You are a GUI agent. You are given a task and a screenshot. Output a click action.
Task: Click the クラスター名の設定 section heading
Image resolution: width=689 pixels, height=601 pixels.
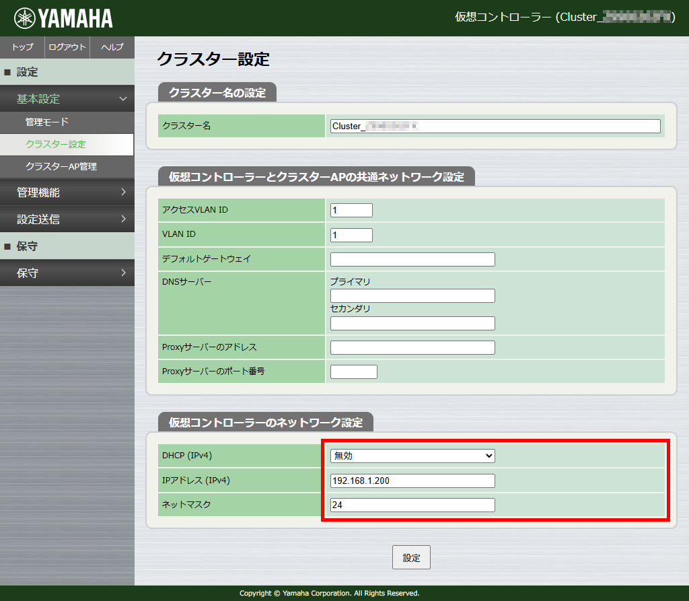[217, 93]
